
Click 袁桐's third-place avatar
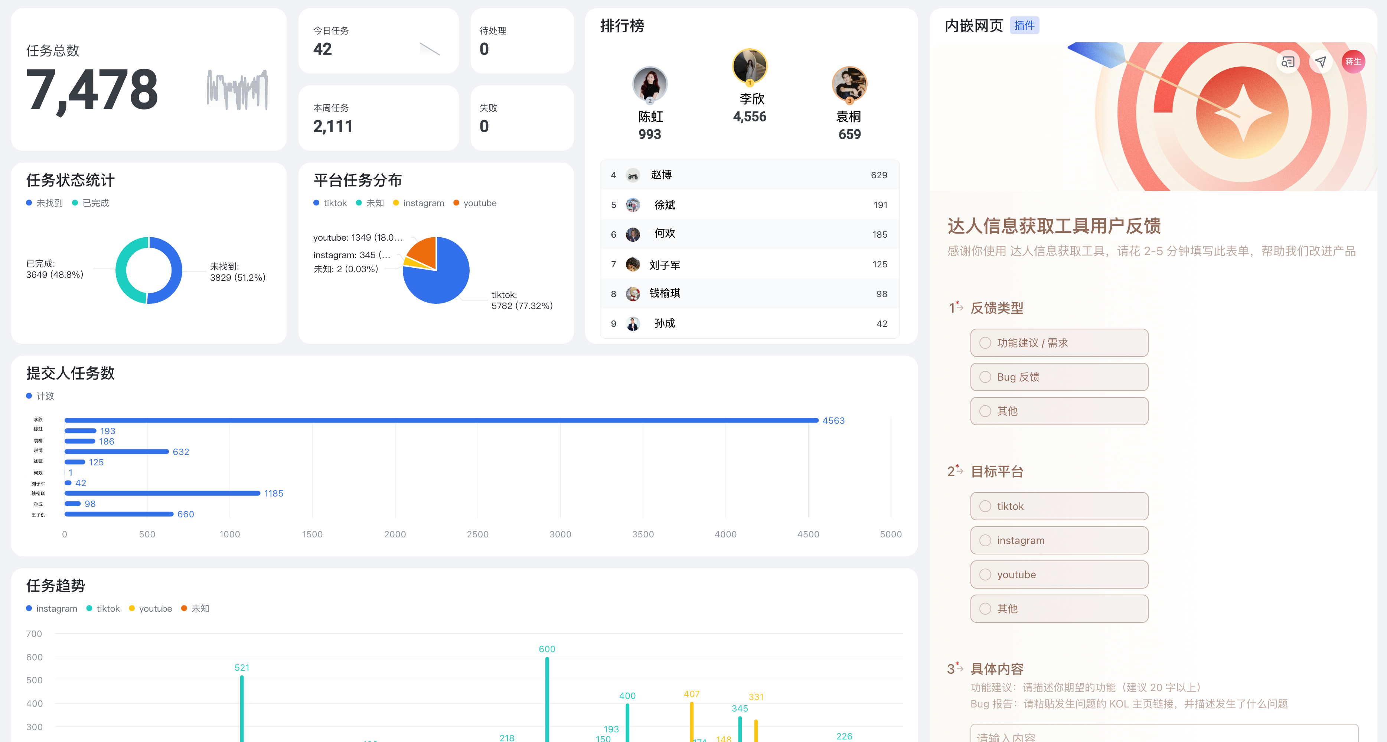[849, 84]
